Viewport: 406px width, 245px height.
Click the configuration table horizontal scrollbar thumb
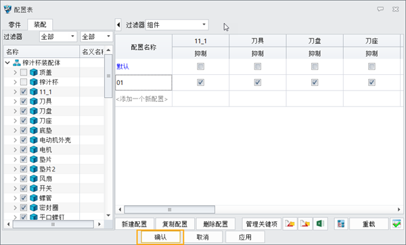[x=169, y=209]
